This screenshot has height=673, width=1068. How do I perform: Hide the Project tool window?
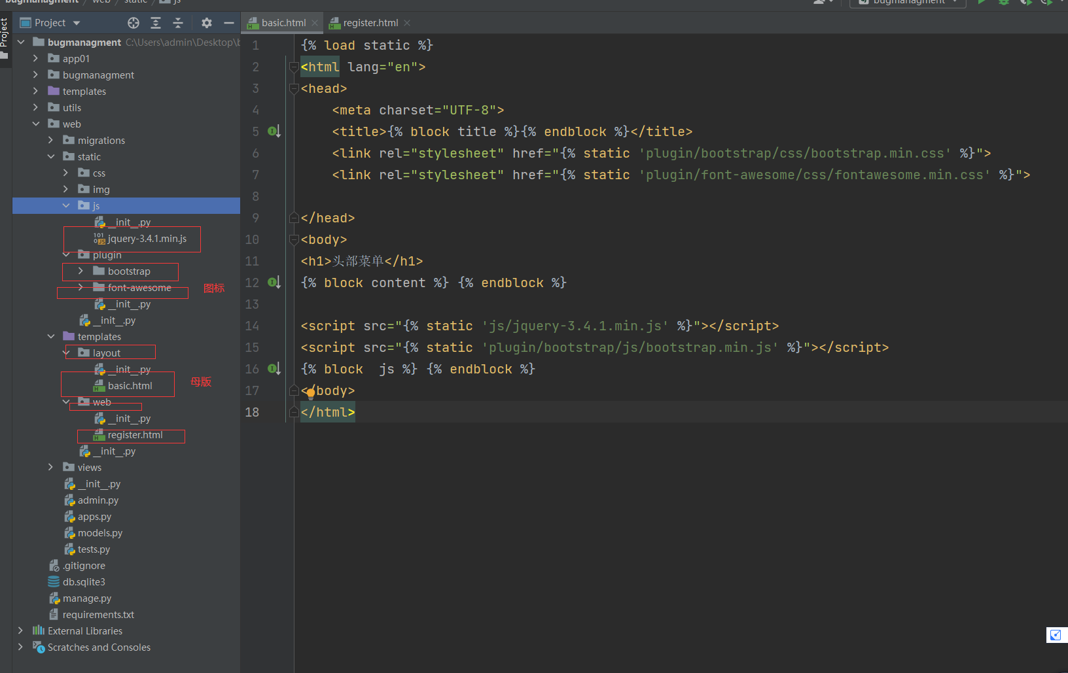(x=228, y=23)
